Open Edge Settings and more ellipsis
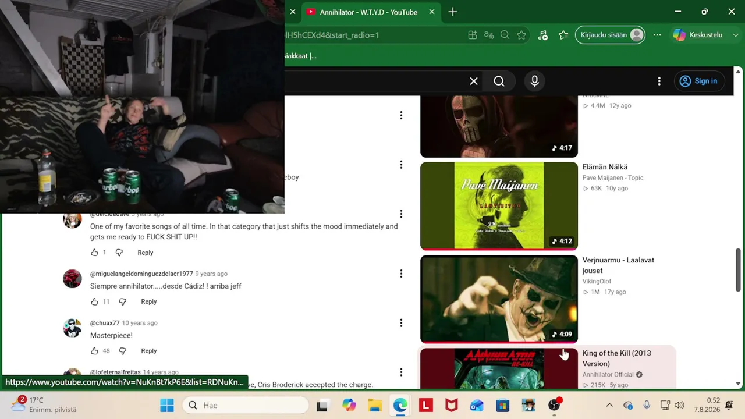745x419 pixels. (657, 35)
